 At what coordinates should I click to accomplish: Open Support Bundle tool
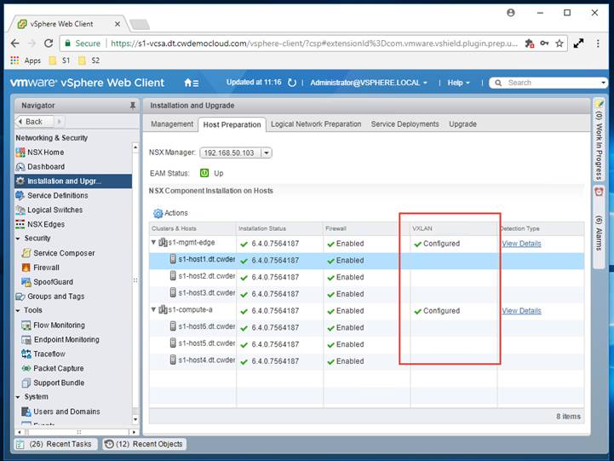59,383
